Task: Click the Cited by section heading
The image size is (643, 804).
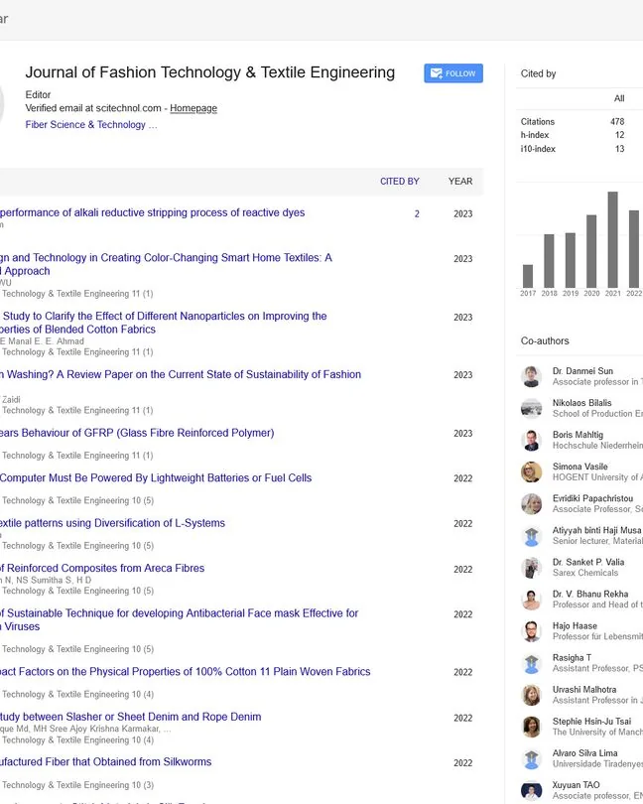Action: (538, 73)
